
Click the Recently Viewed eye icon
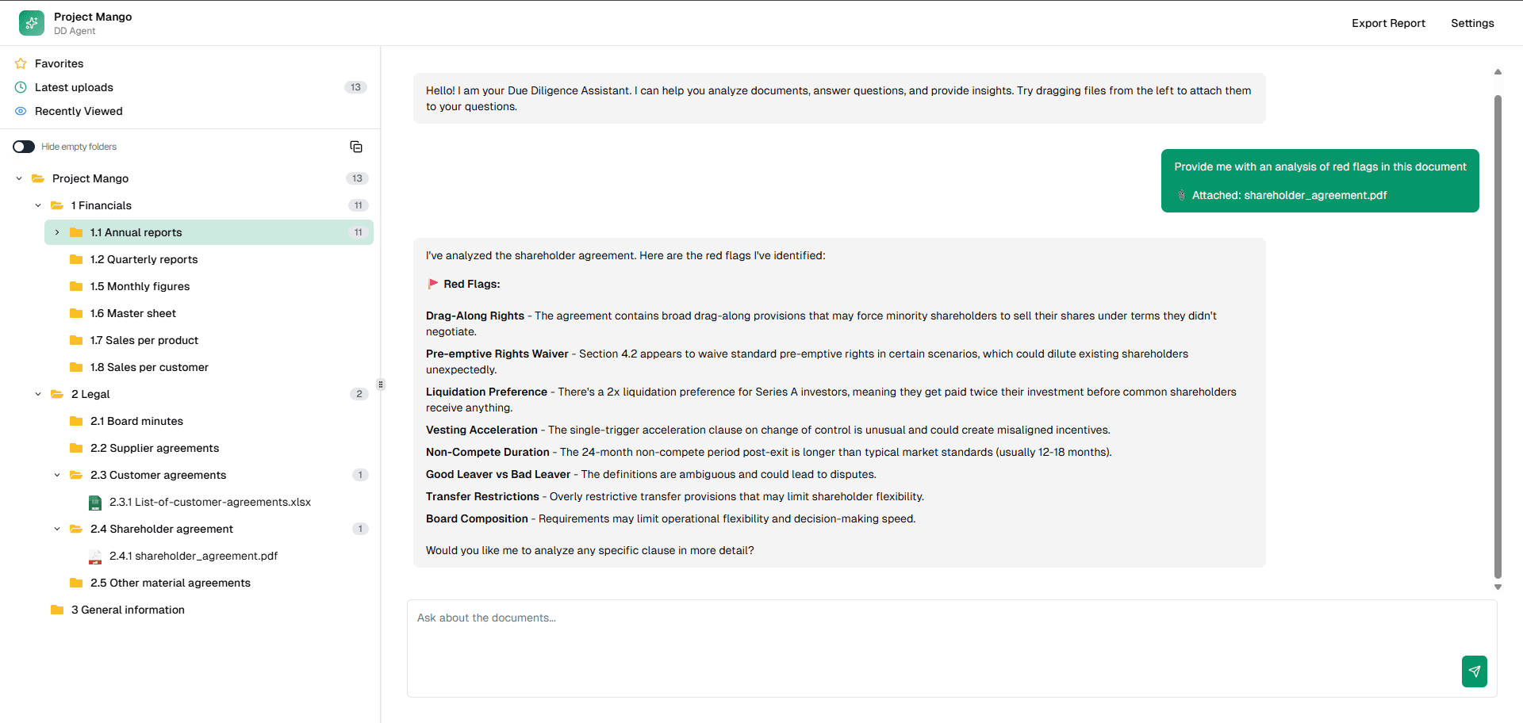pos(21,111)
